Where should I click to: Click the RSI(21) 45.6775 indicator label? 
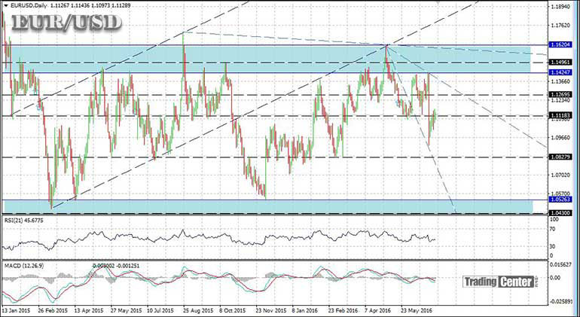coord(23,221)
